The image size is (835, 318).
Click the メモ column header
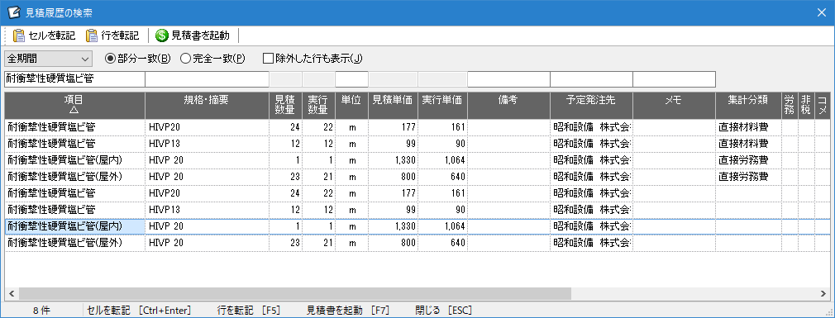(674, 105)
